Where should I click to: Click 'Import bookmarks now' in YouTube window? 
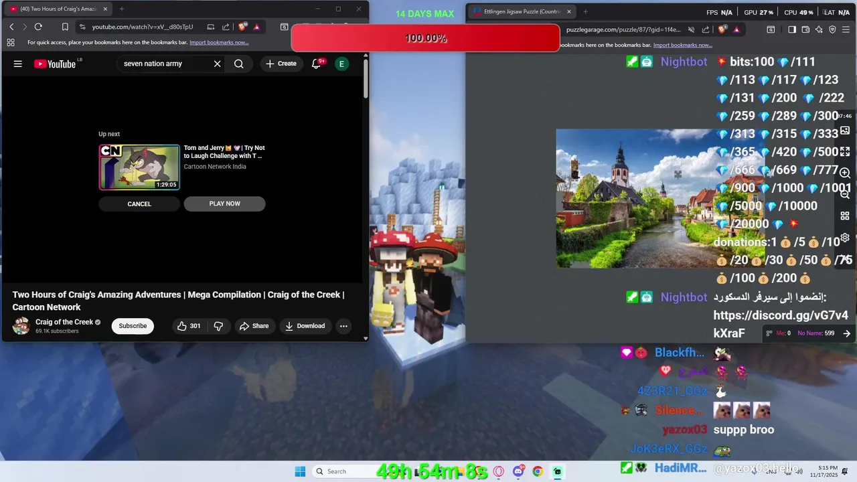[x=219, y=42]
